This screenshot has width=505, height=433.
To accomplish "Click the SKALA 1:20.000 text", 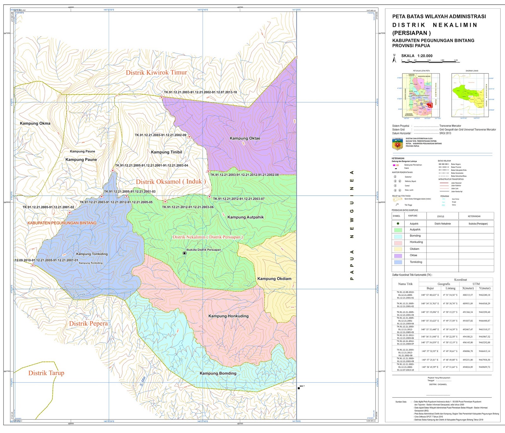I will coord(417,56).
